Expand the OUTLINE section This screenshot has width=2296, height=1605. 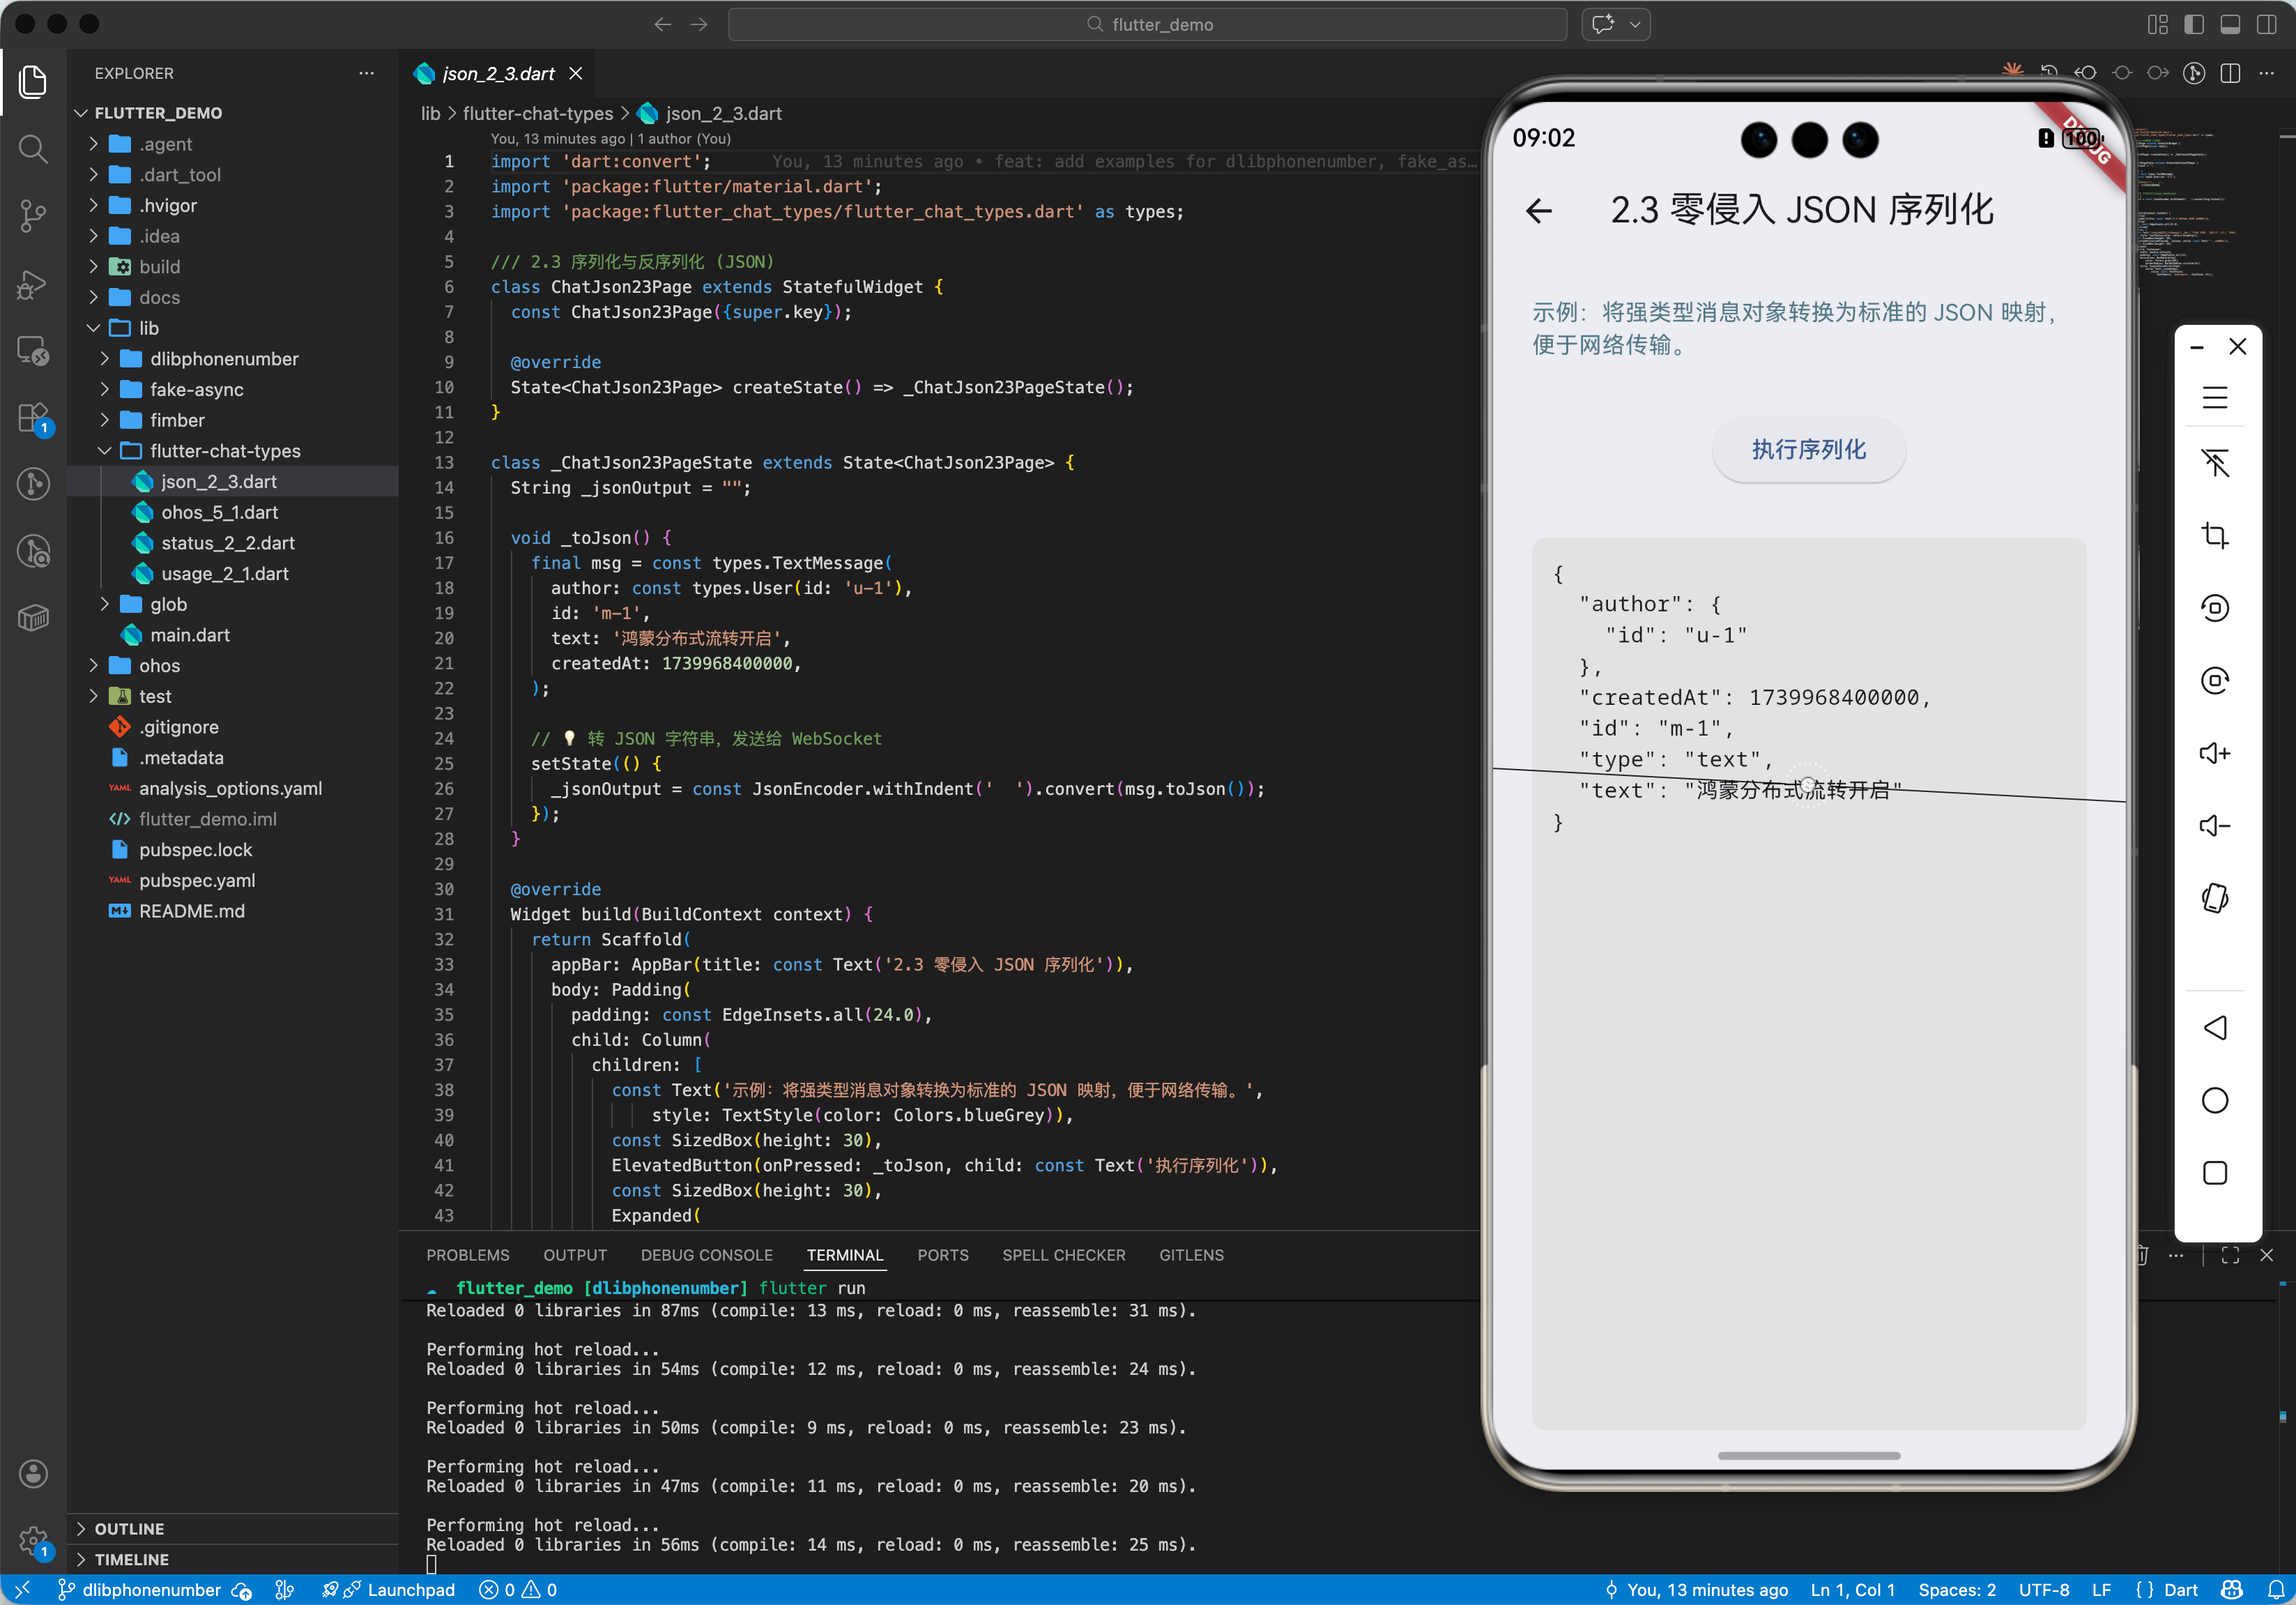(x=130, y=1528)
